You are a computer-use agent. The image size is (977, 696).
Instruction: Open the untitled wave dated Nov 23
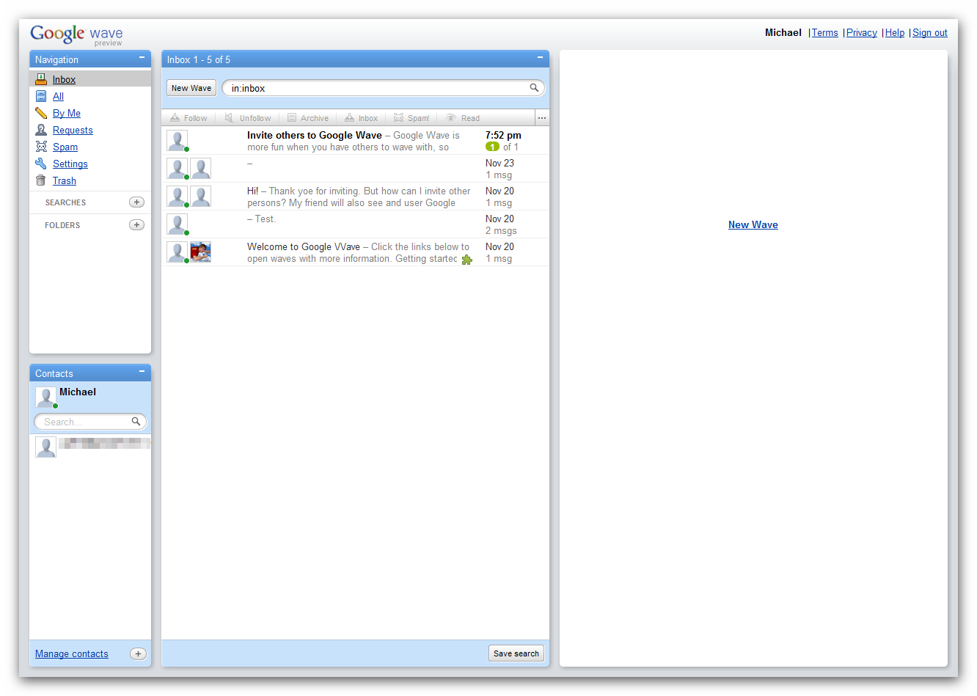point(355,169)
